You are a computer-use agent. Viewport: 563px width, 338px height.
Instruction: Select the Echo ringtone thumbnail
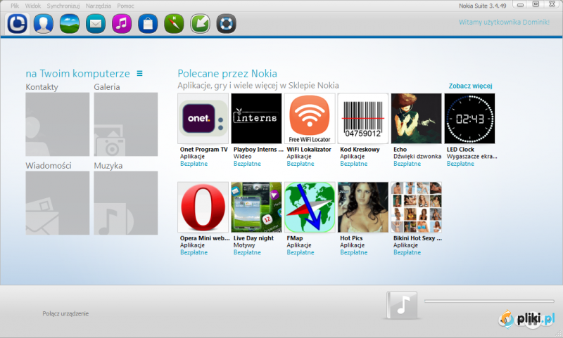(416, 118)
